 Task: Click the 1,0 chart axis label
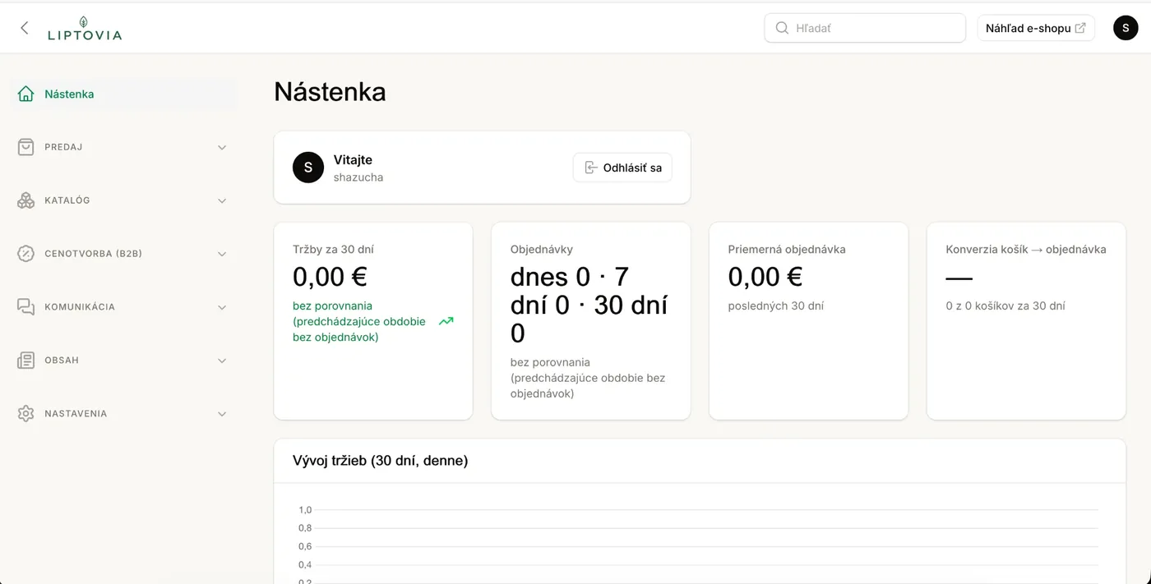coord(305,510)
